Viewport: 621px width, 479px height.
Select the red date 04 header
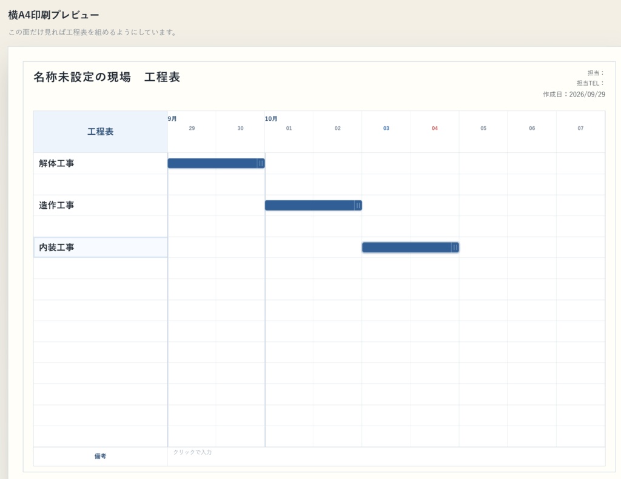point(435,129)
